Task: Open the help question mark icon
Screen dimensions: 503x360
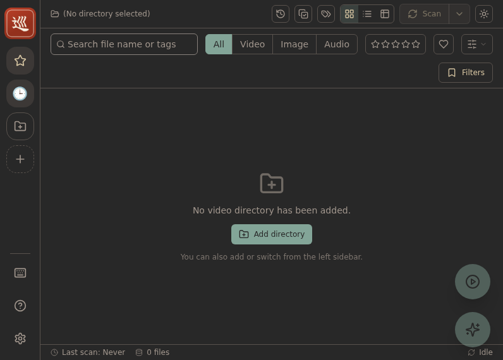Action: (x=20, y=306)
